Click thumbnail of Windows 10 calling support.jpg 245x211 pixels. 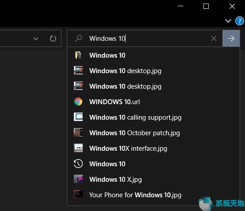78,117
